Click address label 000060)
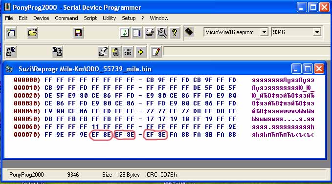The width and height of the screenshot is (332, 184). point(27,127)
